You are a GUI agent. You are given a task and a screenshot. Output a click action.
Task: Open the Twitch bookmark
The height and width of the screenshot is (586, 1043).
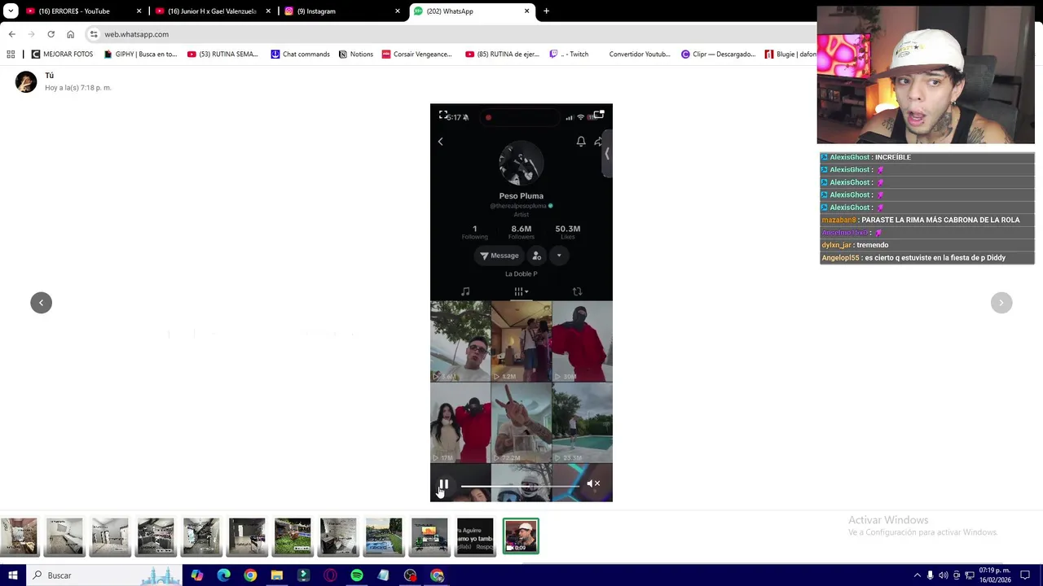[x=569, y=55]
